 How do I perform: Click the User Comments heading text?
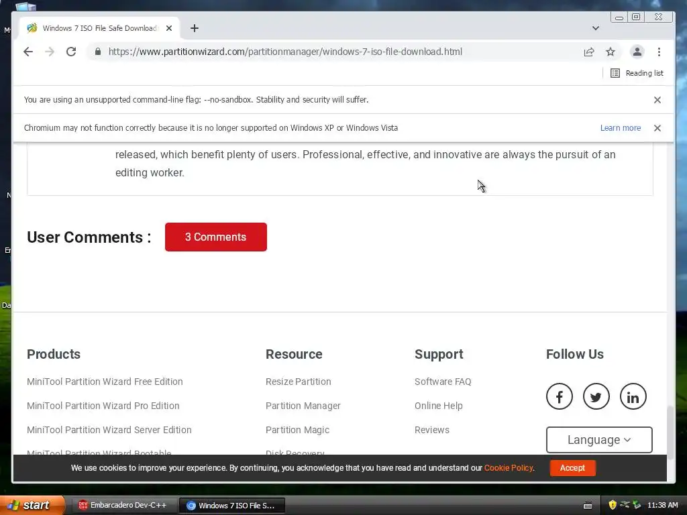pos(89,237)
